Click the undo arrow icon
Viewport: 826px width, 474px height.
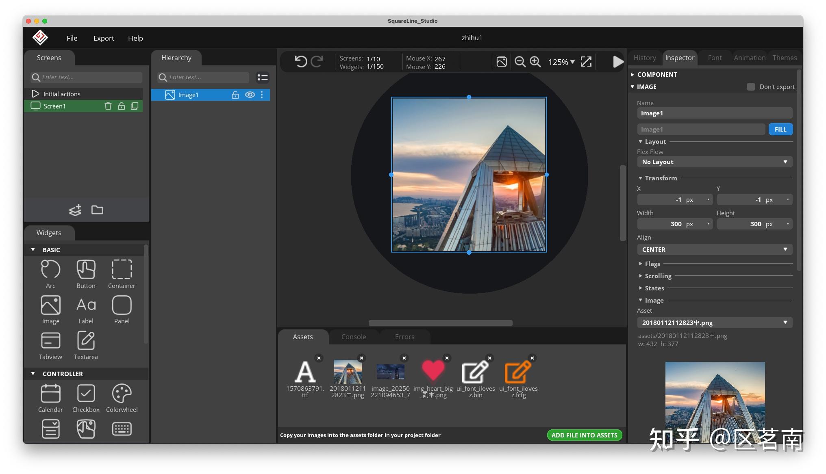tap(301, 62)
